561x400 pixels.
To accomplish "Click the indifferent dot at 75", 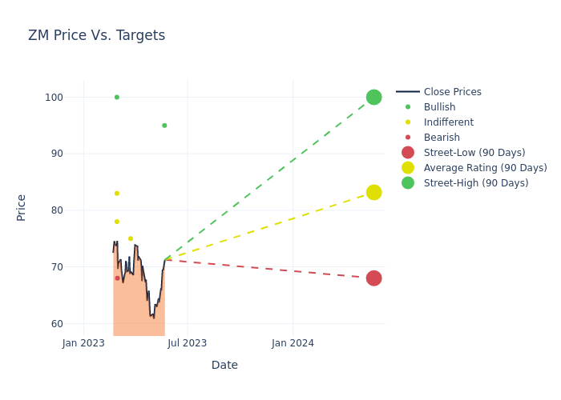I will click(131, 238).
